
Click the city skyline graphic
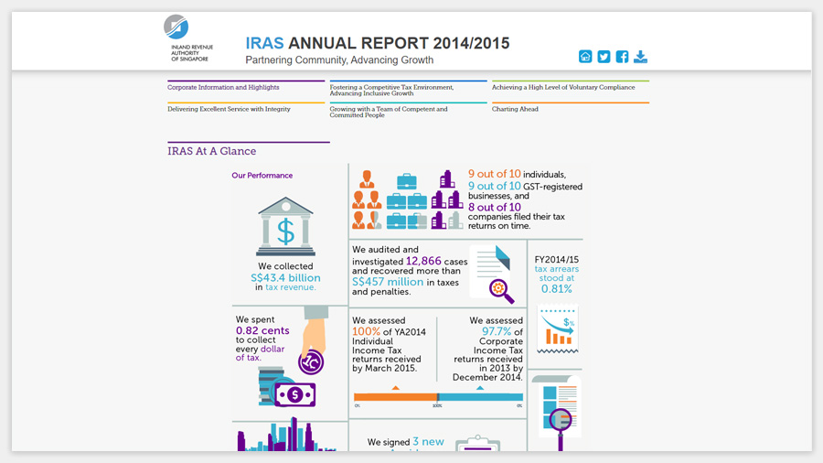(286, 435)
